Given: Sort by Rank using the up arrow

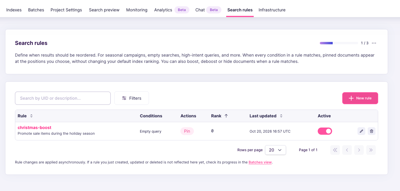Looking at the screenshot, I should pyautogui.click(x=226, y=116).
